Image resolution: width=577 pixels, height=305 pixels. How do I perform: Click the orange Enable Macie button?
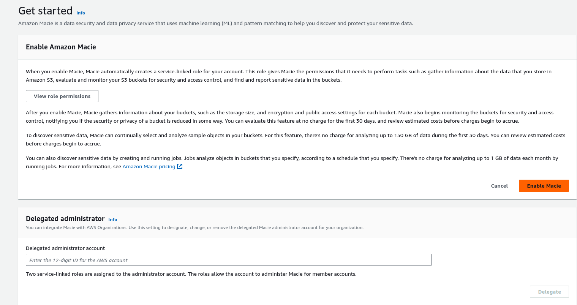coord(544,186)
